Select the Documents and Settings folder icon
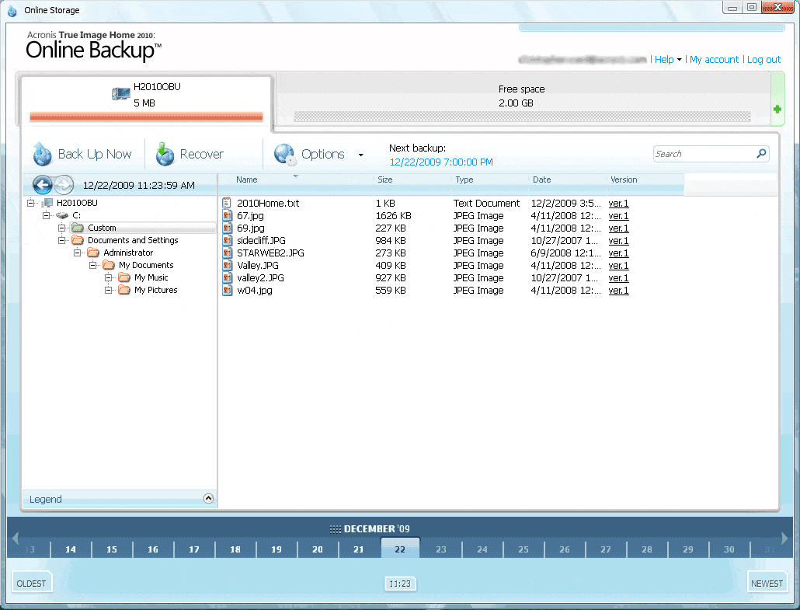This screenshot has width=800, height=610. click(78, 240)
